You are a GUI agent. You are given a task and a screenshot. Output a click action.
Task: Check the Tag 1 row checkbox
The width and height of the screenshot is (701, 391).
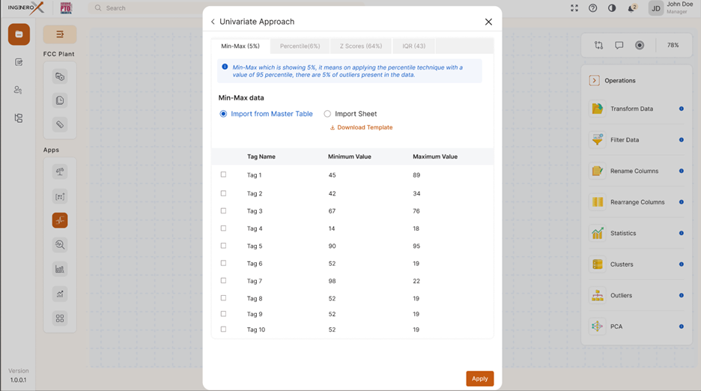pyautogui.click(x=223, y=175)
